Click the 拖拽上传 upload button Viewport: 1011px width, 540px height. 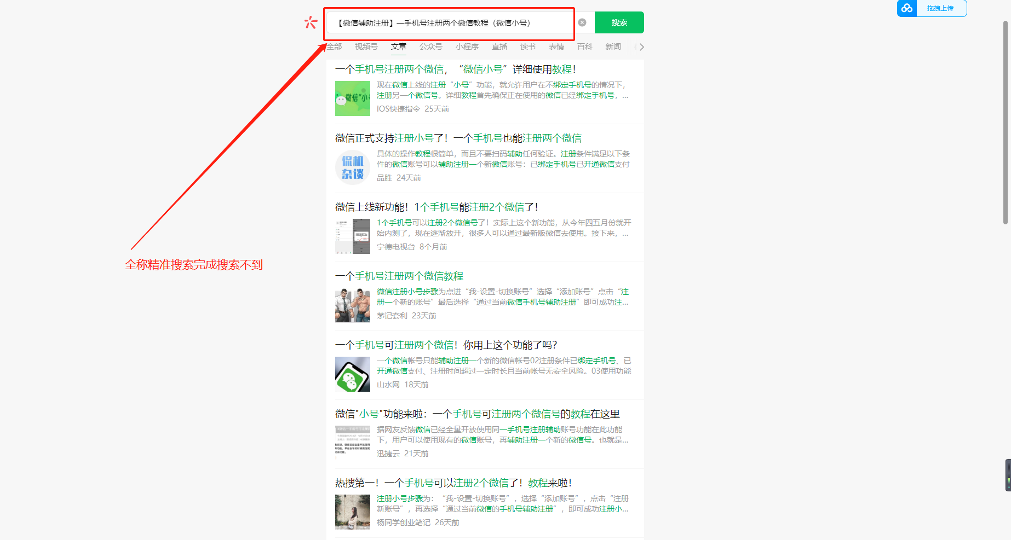940,8
